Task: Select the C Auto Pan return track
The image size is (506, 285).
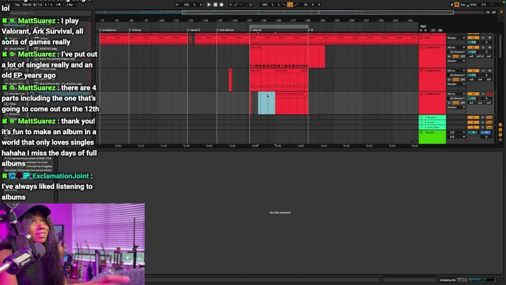Action: coord(432,127)
